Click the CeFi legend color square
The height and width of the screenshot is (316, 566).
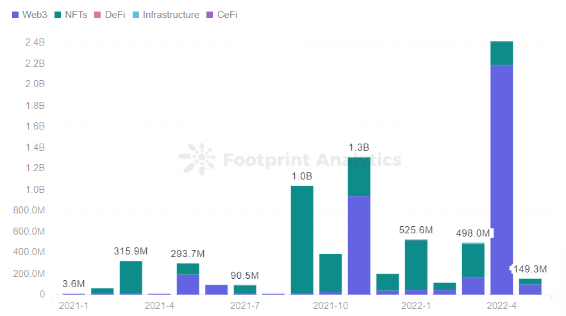tap(210, 15)
